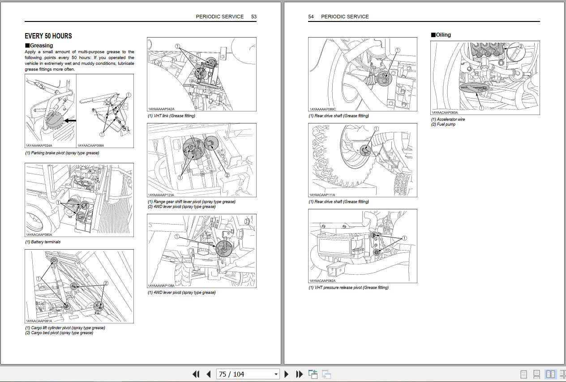Jump to the last page
This screenshot has height=382, width=566.
(299, 374)
